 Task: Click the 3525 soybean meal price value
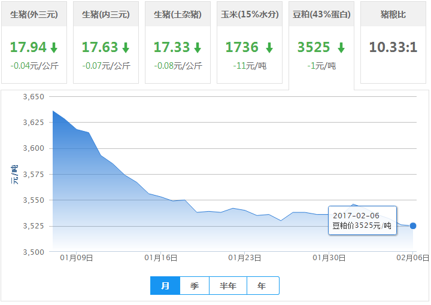click(314, 47)
